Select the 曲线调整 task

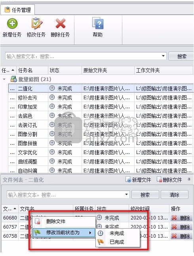[x=27, y=162]
